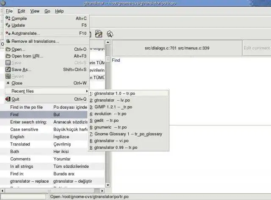Open recent file GIMP 1.2.1 -- _tr.po
This screenshot has height=200, width=271.
129,107
